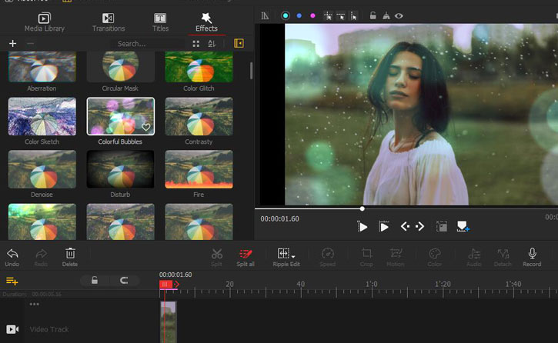558x343 pixels.
Task: Click the preview progress slider handle
Action: 362,208
